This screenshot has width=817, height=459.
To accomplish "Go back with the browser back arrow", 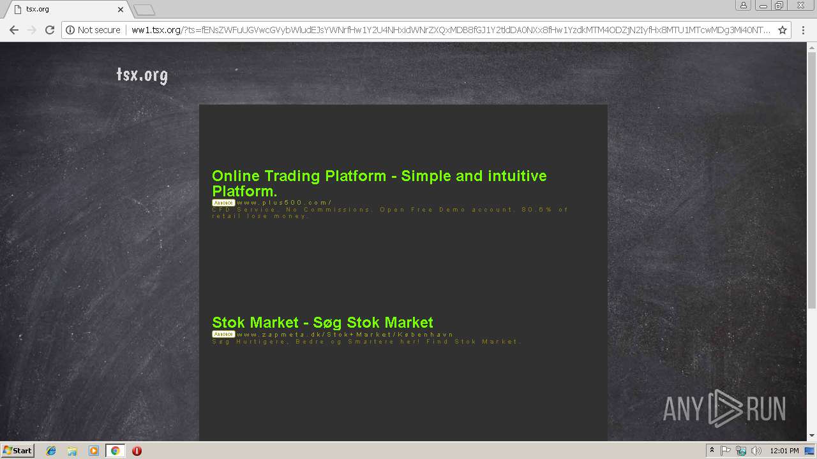I will tap(14, 30).
